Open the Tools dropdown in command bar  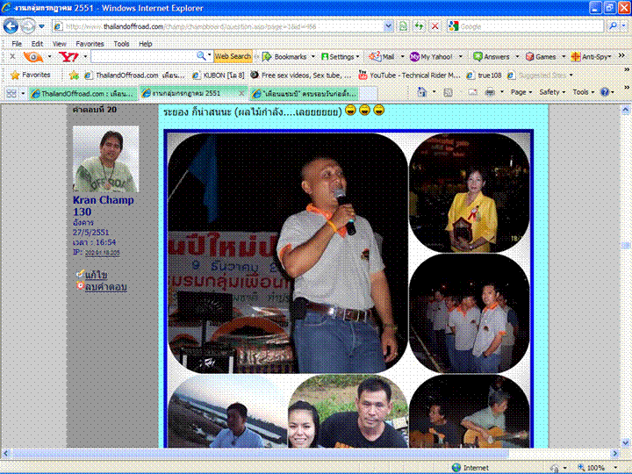click(x=583, y=92)
